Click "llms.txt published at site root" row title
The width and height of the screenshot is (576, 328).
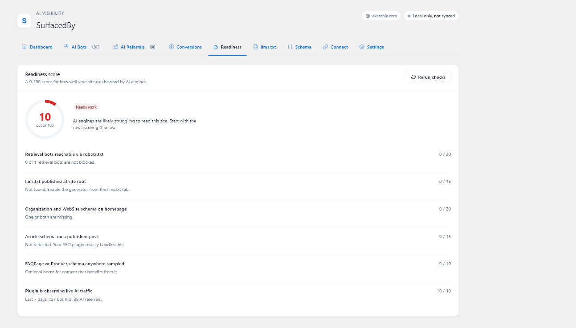56,182
